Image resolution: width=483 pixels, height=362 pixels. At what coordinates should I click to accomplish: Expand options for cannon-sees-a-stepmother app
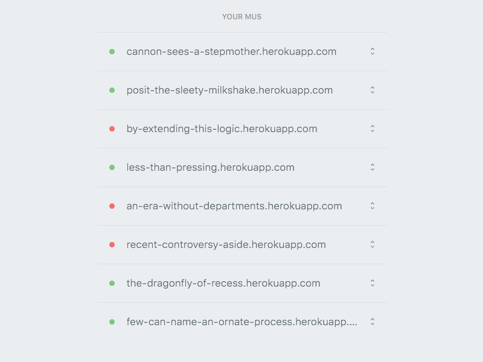pos(373,52)
